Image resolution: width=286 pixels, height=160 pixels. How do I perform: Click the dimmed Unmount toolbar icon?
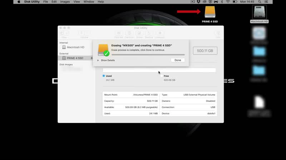[x=160, y=33]
